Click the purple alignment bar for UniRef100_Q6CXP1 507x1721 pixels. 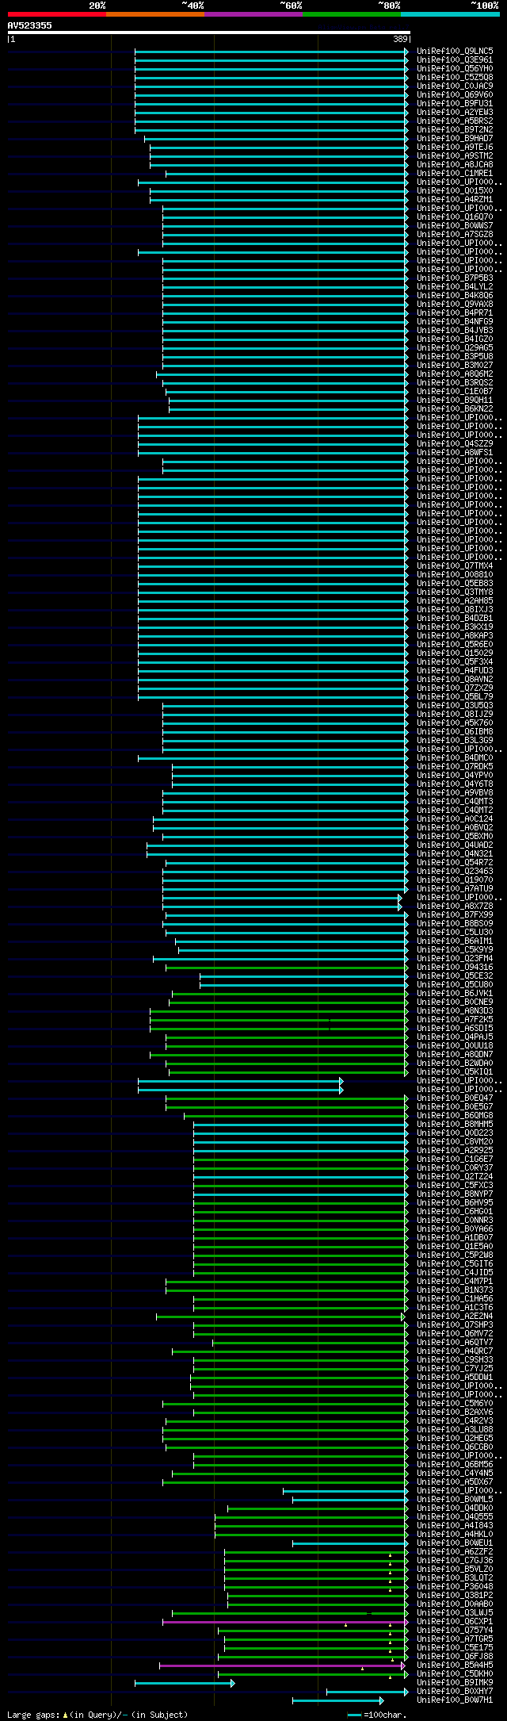285,1622
